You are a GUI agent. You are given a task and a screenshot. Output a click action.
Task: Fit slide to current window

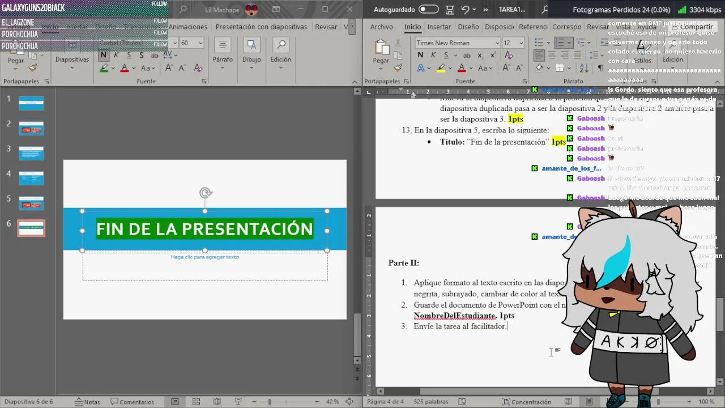coord(349,402)
